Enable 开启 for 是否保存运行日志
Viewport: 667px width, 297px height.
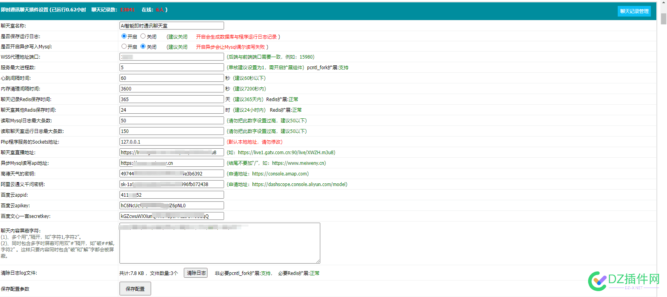pos(124,36)
